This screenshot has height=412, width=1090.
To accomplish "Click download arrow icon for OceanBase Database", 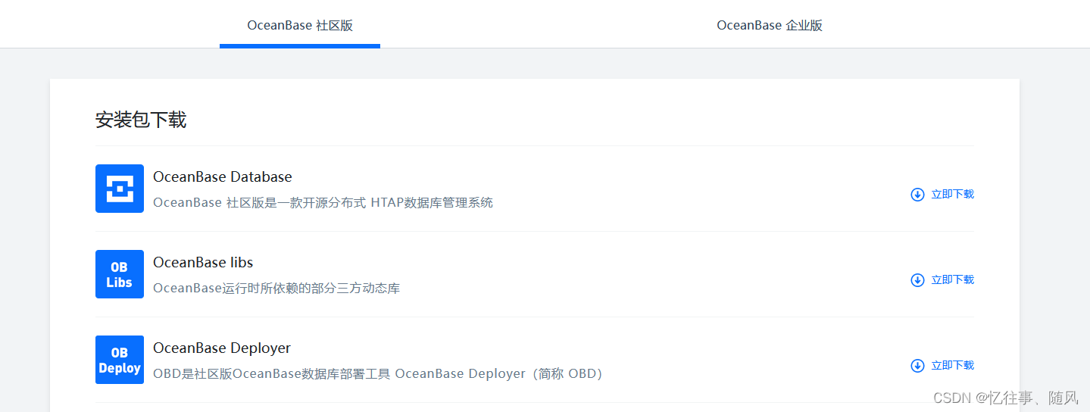I will 917,195.
